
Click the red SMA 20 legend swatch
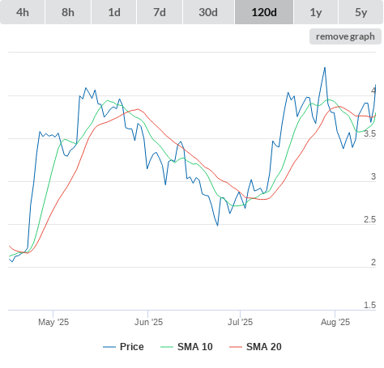pos(236,347)
